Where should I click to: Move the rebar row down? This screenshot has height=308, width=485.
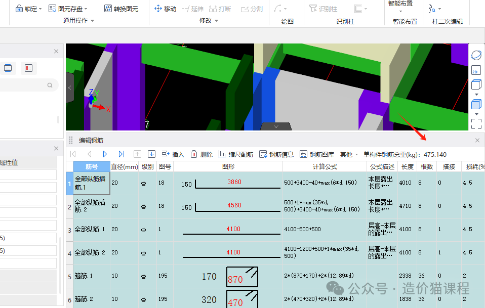pos(151,154)
